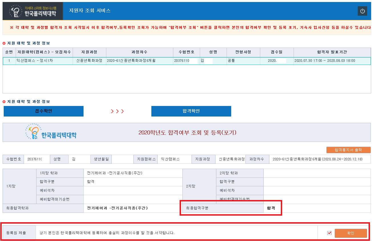Sort by the 순번 column header

[9, 52]
